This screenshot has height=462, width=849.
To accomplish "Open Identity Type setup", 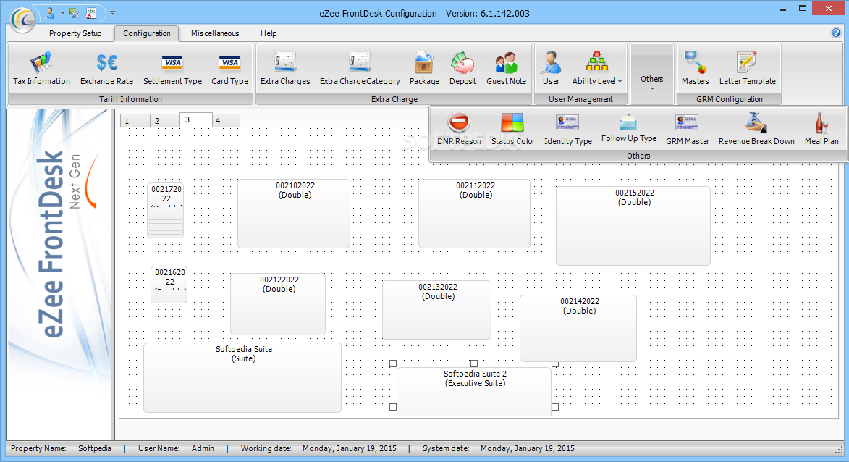I will point(568,129).
